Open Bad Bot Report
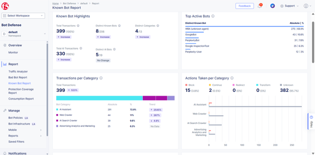The image size is (315, 155). point(18,77)
